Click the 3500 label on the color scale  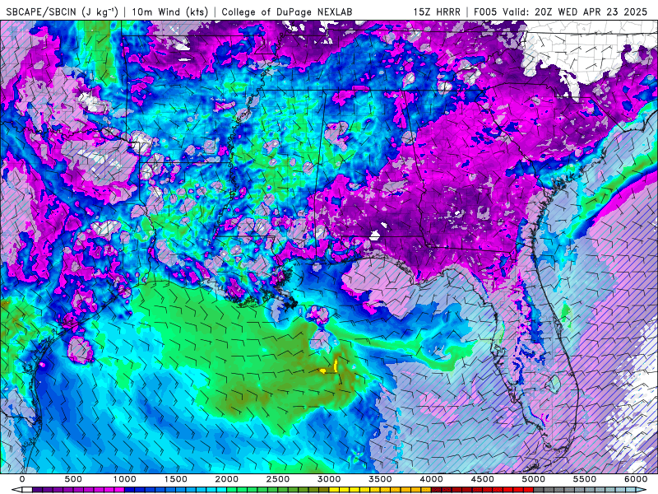click(x=380, y=479)
